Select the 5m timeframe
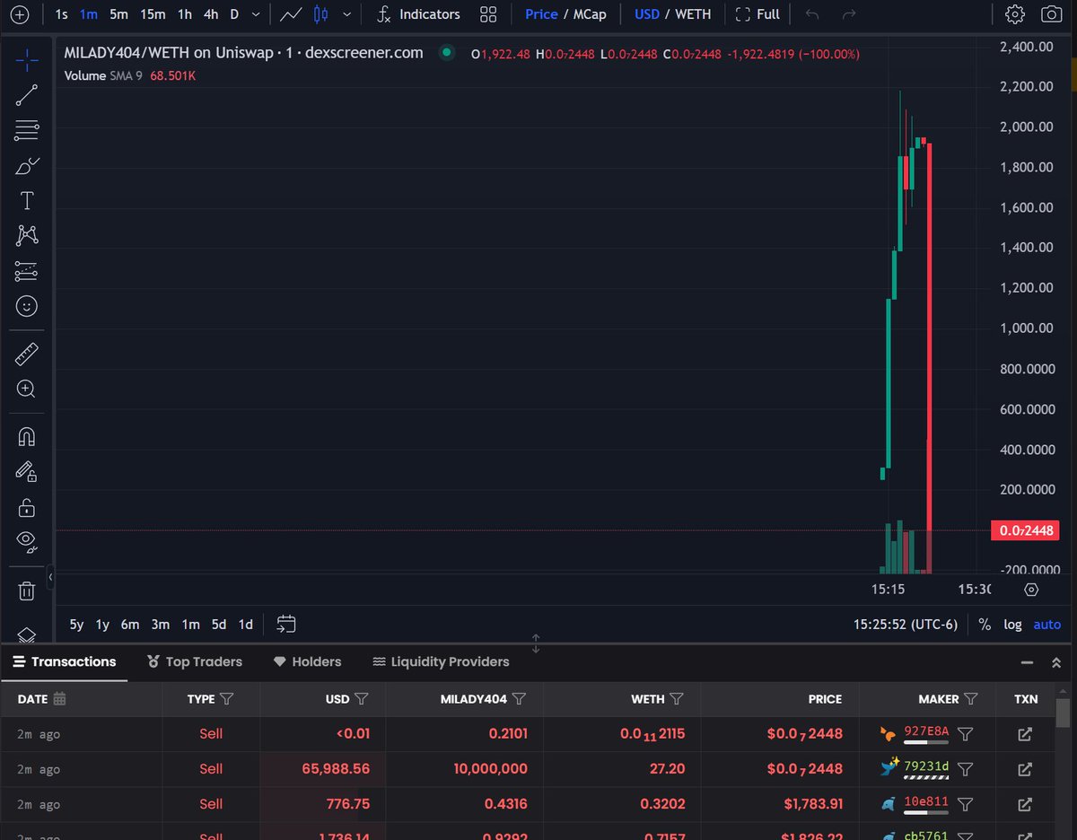This screenshot has height=840, width=1077. coord(118,14)
